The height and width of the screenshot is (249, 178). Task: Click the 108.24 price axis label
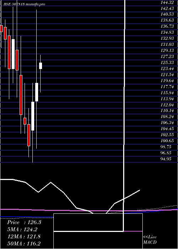click(x=167, y=117)
